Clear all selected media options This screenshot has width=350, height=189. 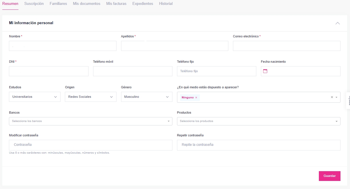(x=332, y=97)
